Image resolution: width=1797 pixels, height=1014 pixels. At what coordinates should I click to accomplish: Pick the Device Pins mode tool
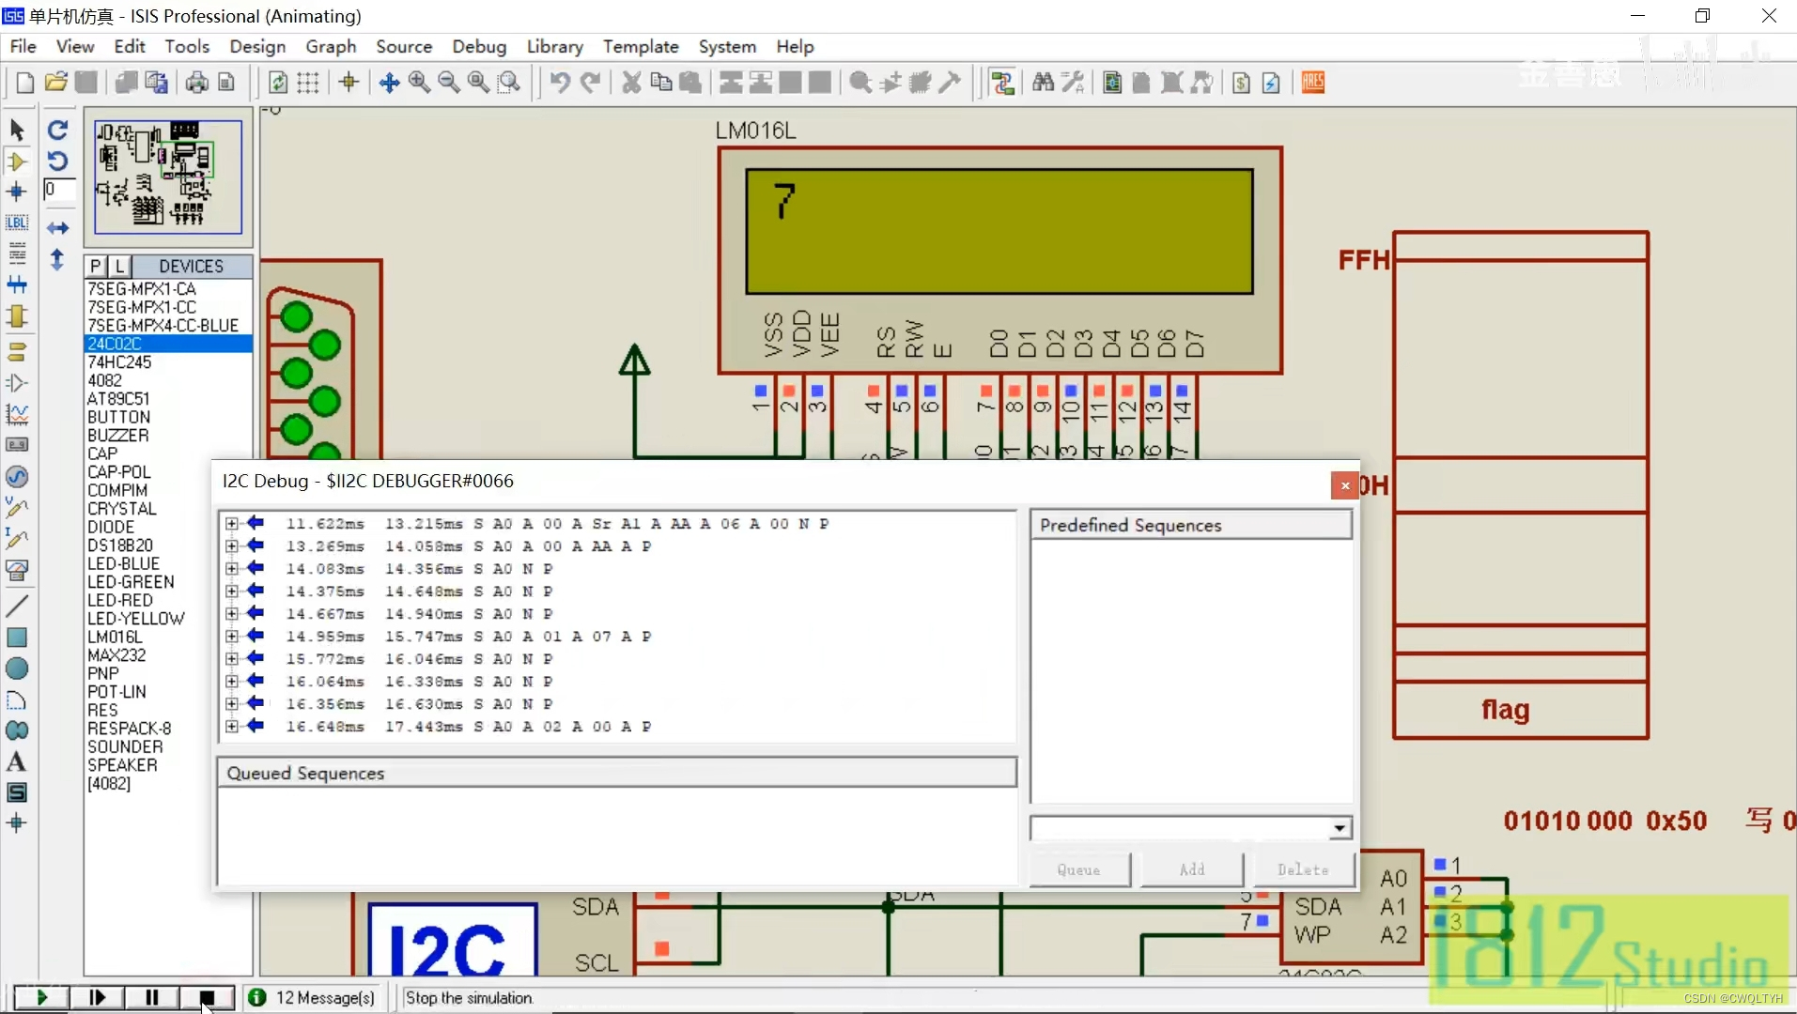tap(17, 383)
